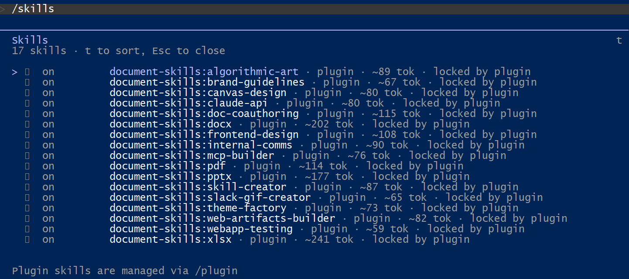Select the document-skills:skill-creator skill
Image resolution: width=629 pixels, height=279 pixels.
(198, 187)
